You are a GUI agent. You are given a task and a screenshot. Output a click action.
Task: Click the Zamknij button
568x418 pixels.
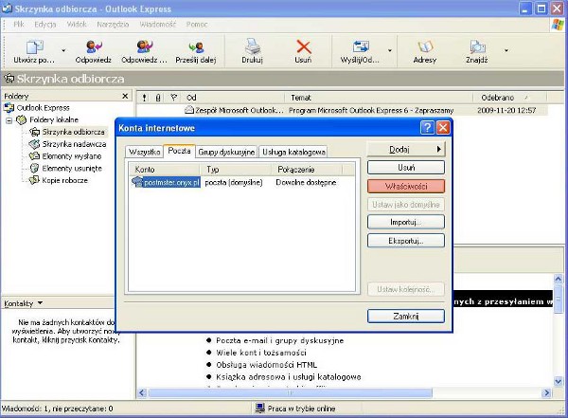pos(406,316)
